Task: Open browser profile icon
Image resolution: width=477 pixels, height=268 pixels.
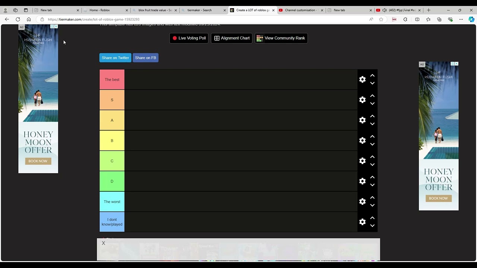Action: [x=5, y=10]
